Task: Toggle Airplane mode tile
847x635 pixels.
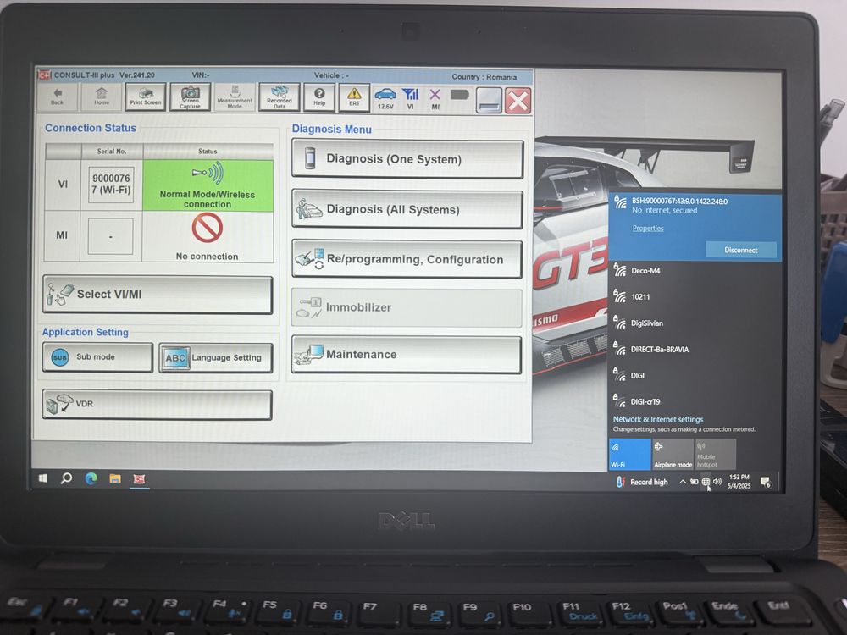Action: (673, 454)
